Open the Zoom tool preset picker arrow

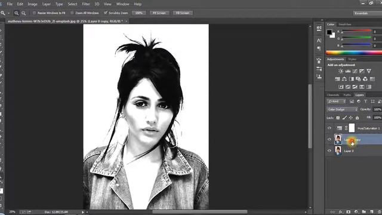(8, 13)
